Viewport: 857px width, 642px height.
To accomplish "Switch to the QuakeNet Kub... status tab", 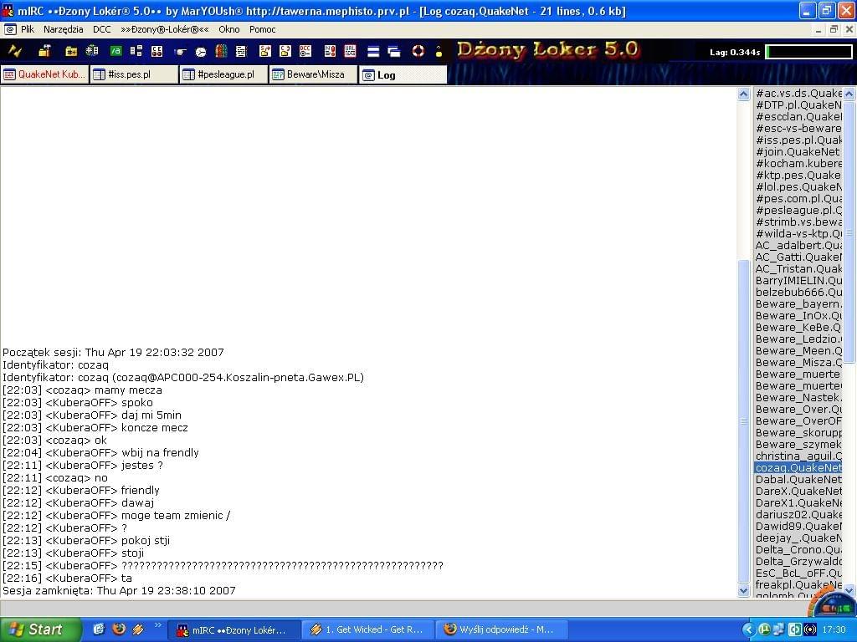I will click(45, 74).
